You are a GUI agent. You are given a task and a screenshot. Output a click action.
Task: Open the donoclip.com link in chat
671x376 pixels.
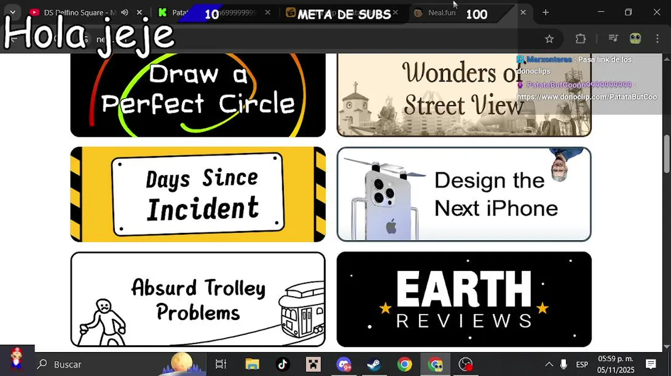(x=587, y=97)
